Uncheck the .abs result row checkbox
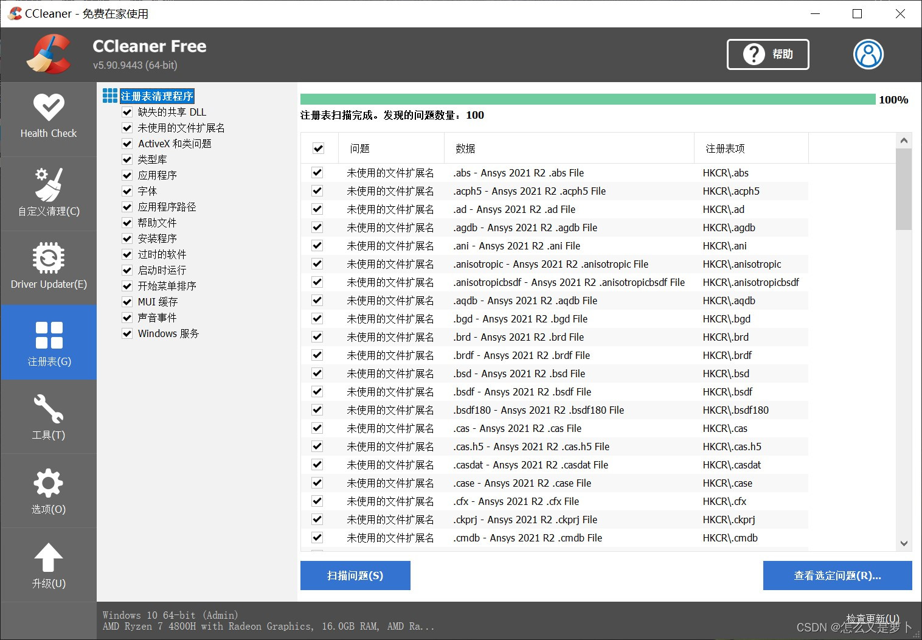 click(x=317, y=173)
